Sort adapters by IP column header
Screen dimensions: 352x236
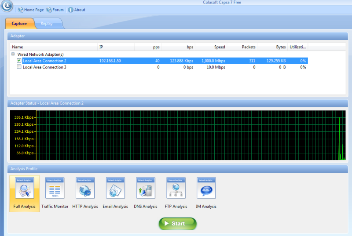point(116,47)
